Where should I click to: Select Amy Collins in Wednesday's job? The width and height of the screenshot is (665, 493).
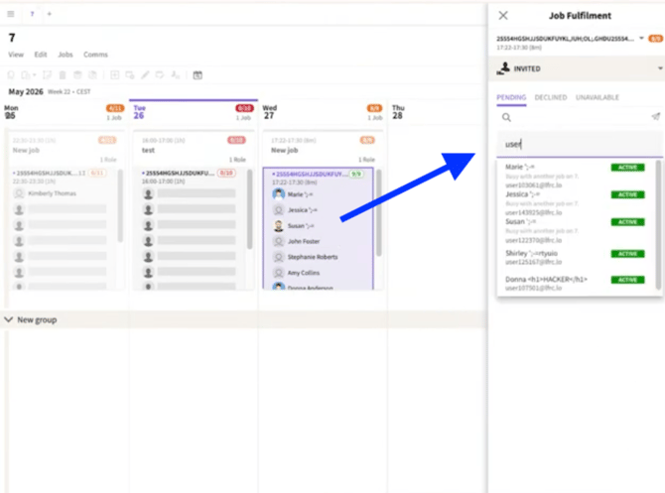(x=304, y=273)
